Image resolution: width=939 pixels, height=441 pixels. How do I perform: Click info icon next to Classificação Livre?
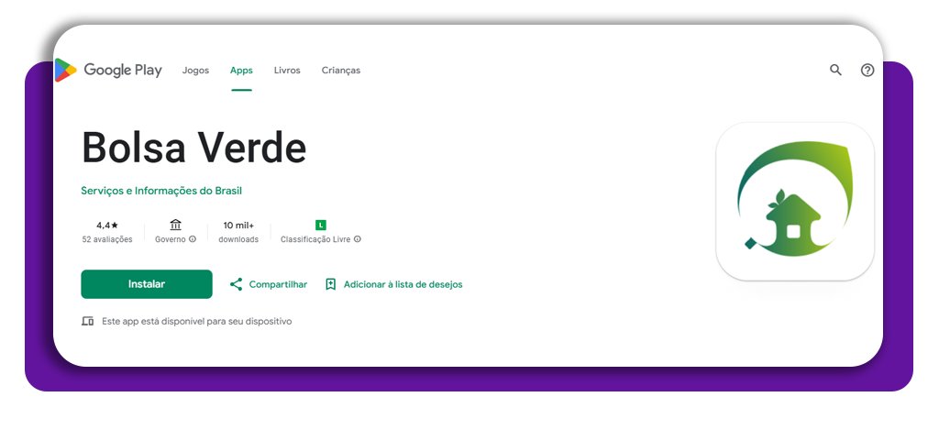[358, 239]
